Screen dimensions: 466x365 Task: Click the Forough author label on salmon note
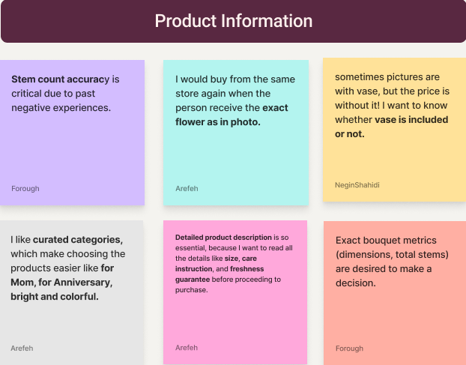[x=349, y=349]
